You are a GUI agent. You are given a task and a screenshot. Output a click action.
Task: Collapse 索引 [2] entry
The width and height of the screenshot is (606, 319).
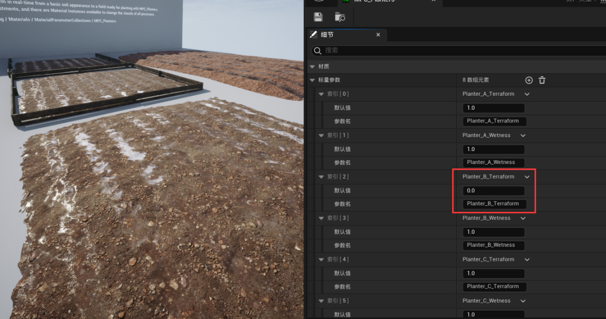[x=321, y=177]
